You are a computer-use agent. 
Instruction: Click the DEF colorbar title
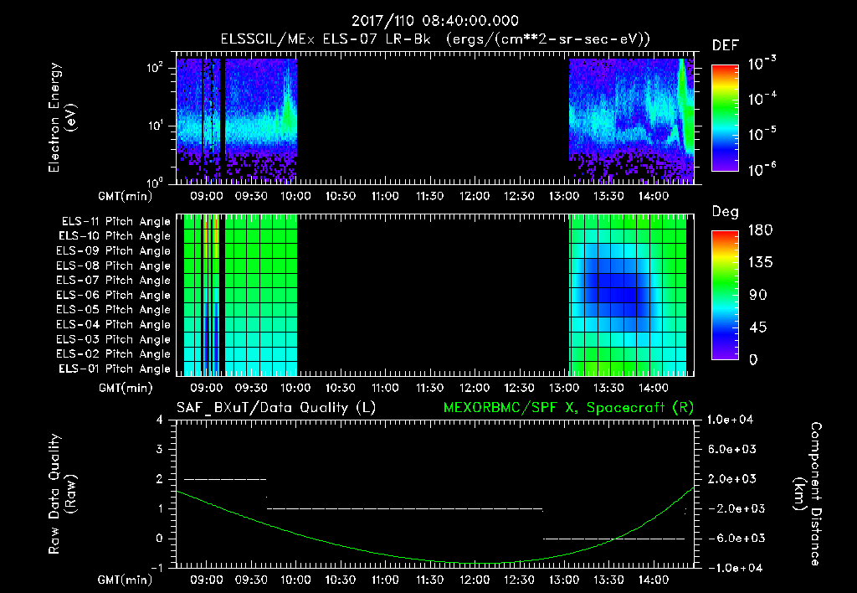click(726, 45)
